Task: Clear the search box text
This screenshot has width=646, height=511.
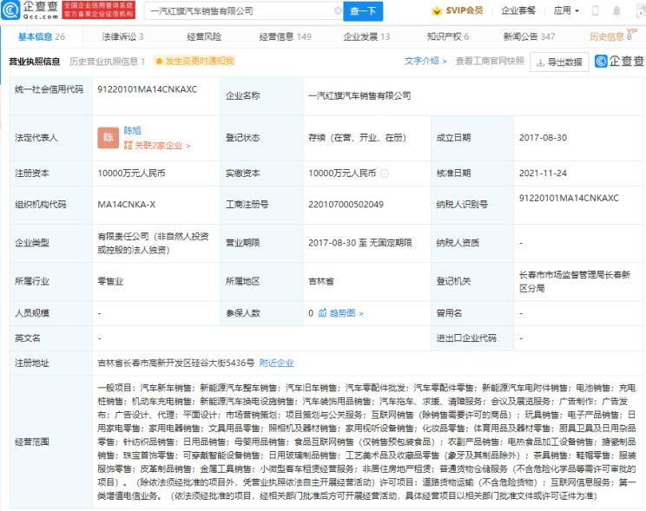Action: point(338,11)
